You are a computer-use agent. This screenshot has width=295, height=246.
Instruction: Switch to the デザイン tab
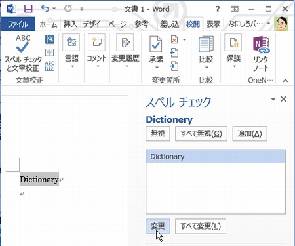point(92,24)
